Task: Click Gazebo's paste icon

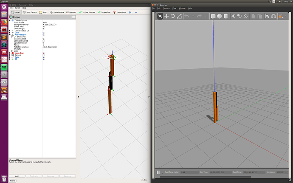Action: (259, 16)
